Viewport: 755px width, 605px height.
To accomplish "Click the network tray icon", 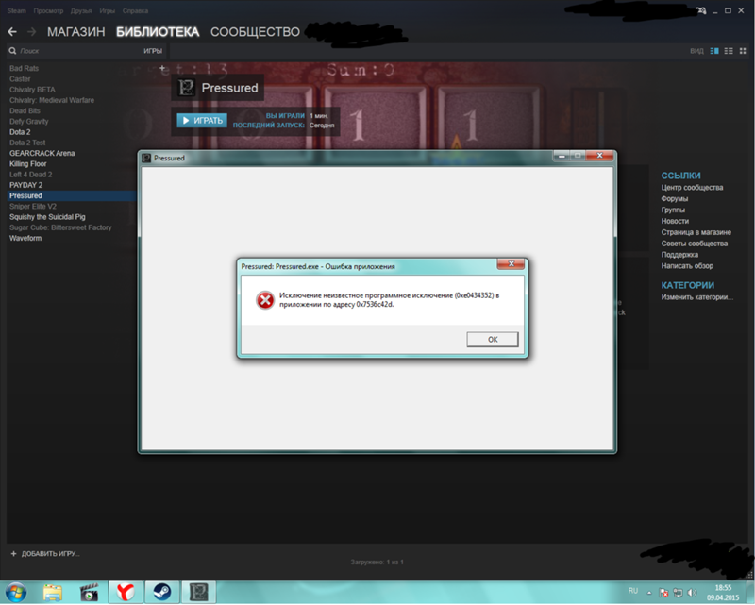I will pos(678,593).
